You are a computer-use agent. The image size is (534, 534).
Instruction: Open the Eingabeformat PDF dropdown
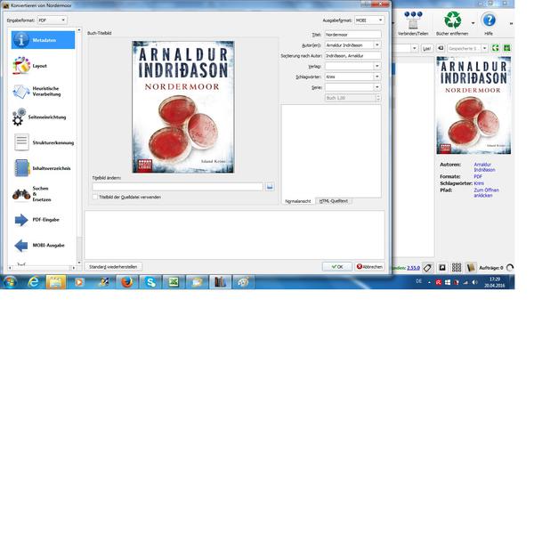52,20
